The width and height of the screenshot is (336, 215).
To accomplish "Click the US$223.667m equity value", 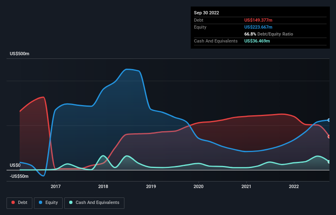I will coord(258,27).
